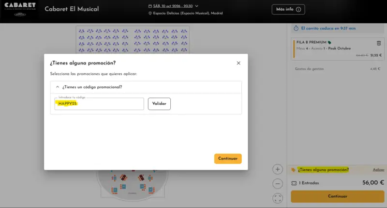Click the Más info button
Viewport: 387px width, 208px height.
288,9
